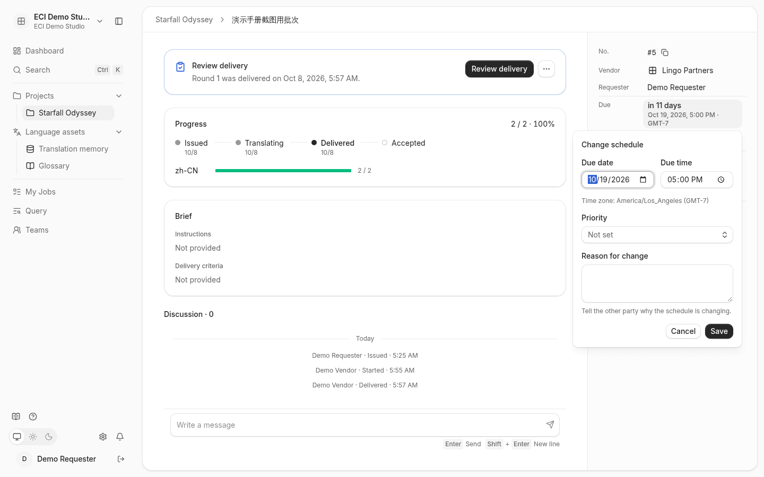Viewport: 764px width, 477px height.
Task: Save the schedule change
Action: click(719, 331)
